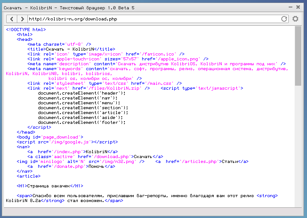Screen dimensions: 307x218
Task: Click the '/donate.php' link for Помочь
Action: pyautogui.click(x=71, y=166)
